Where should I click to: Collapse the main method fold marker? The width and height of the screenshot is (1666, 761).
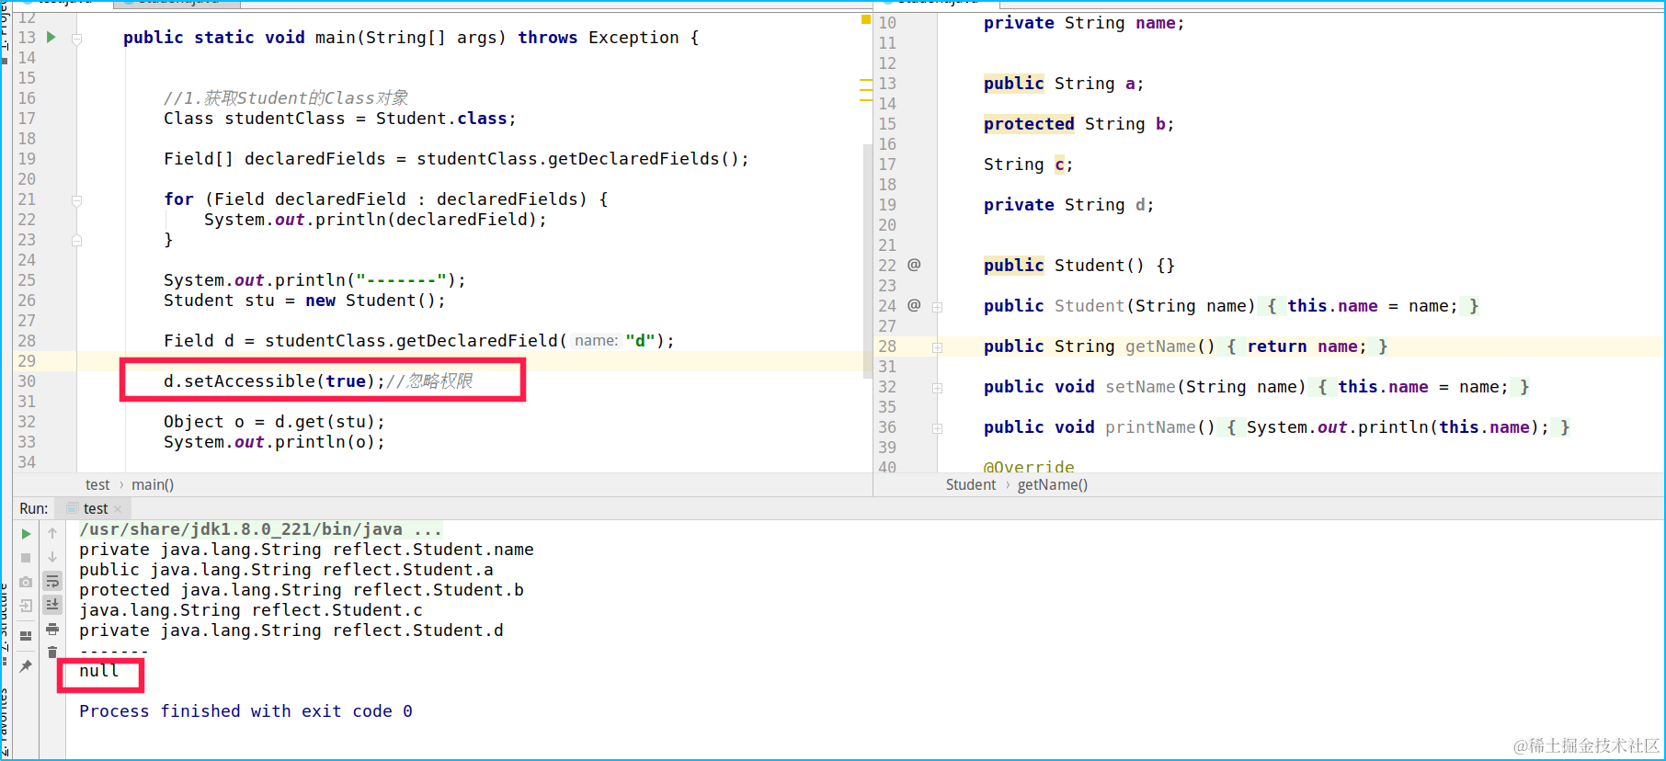tap(77, 39)
